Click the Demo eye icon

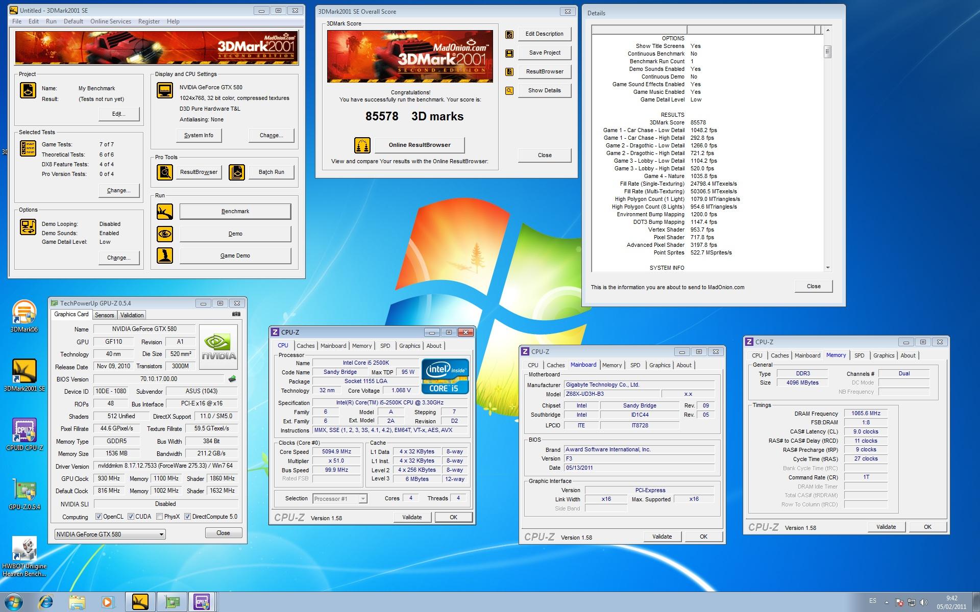click(165, 234)
